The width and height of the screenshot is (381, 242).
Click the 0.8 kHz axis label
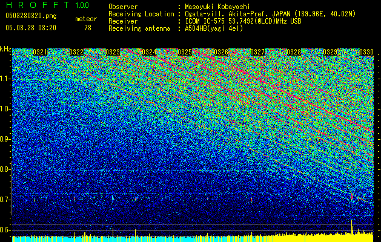click(x=5, y=169)
